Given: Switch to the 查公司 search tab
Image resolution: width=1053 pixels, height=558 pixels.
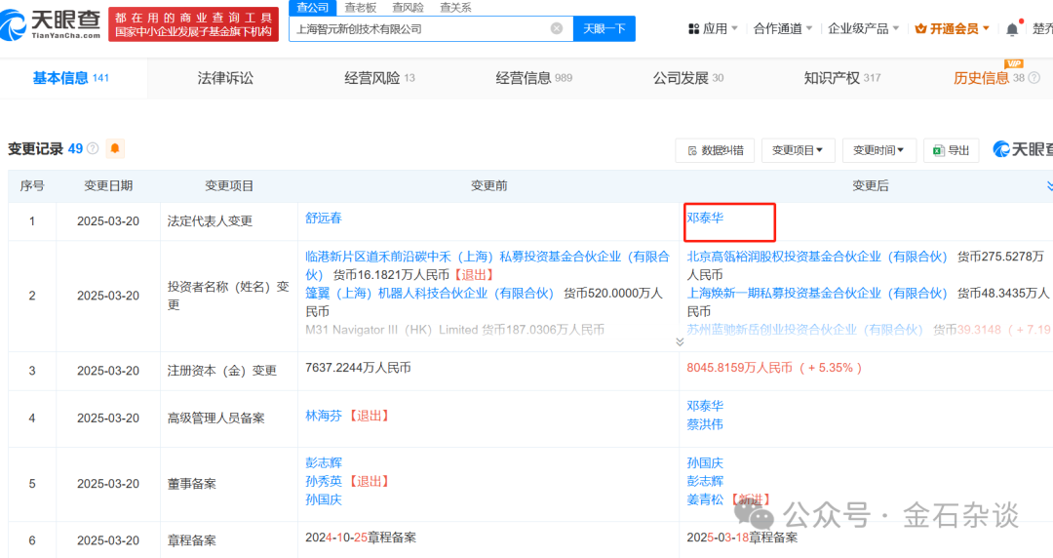Looking at the screenshot, I should point(312,8).
